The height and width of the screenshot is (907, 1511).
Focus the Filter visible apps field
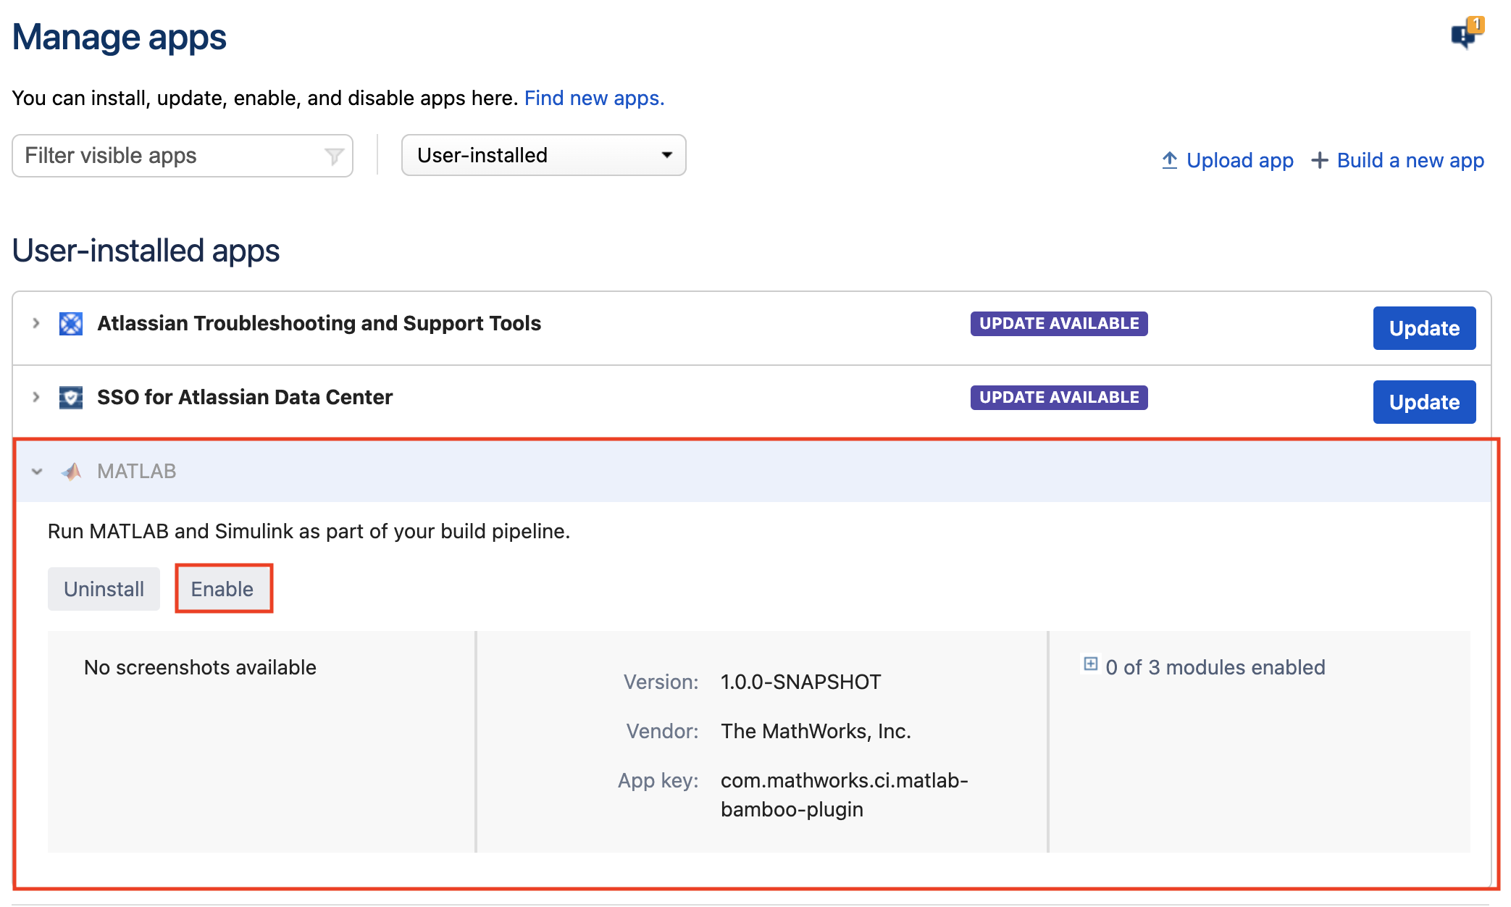[170, 156]
